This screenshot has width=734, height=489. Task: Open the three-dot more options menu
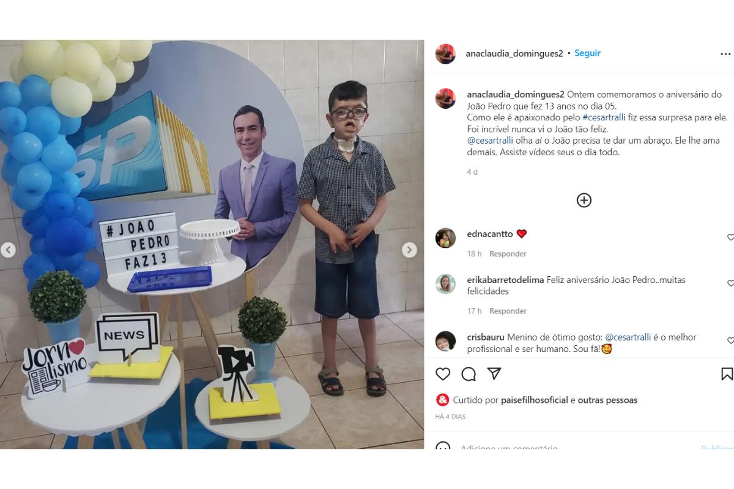pyautogui.click(x=726, y=54)
